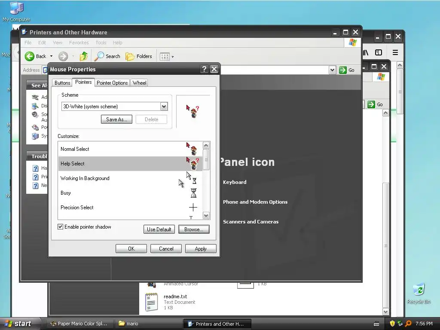Switch to the Wheel tab
This screenshot has width=440, height=330.
(x=140, y=83)
